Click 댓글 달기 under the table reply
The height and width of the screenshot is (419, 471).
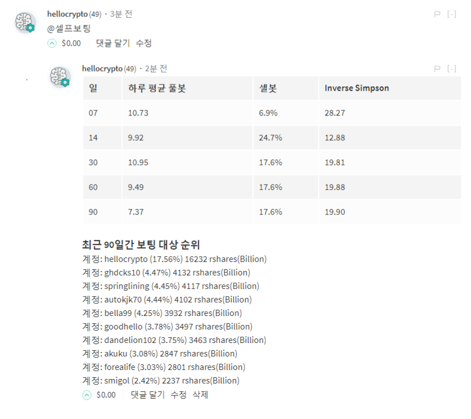click(x=147, y=395)
